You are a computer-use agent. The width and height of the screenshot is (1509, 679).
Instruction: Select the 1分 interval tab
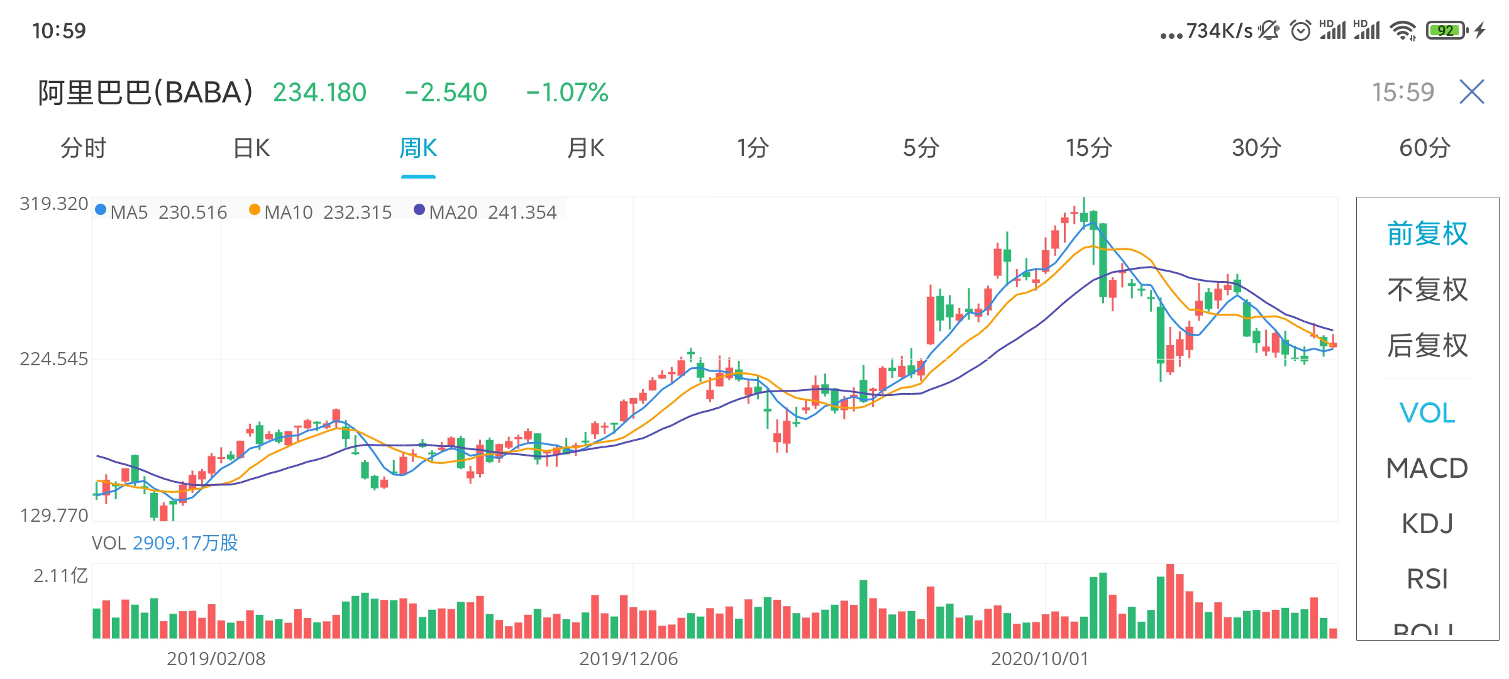click(x=753, y=148)
